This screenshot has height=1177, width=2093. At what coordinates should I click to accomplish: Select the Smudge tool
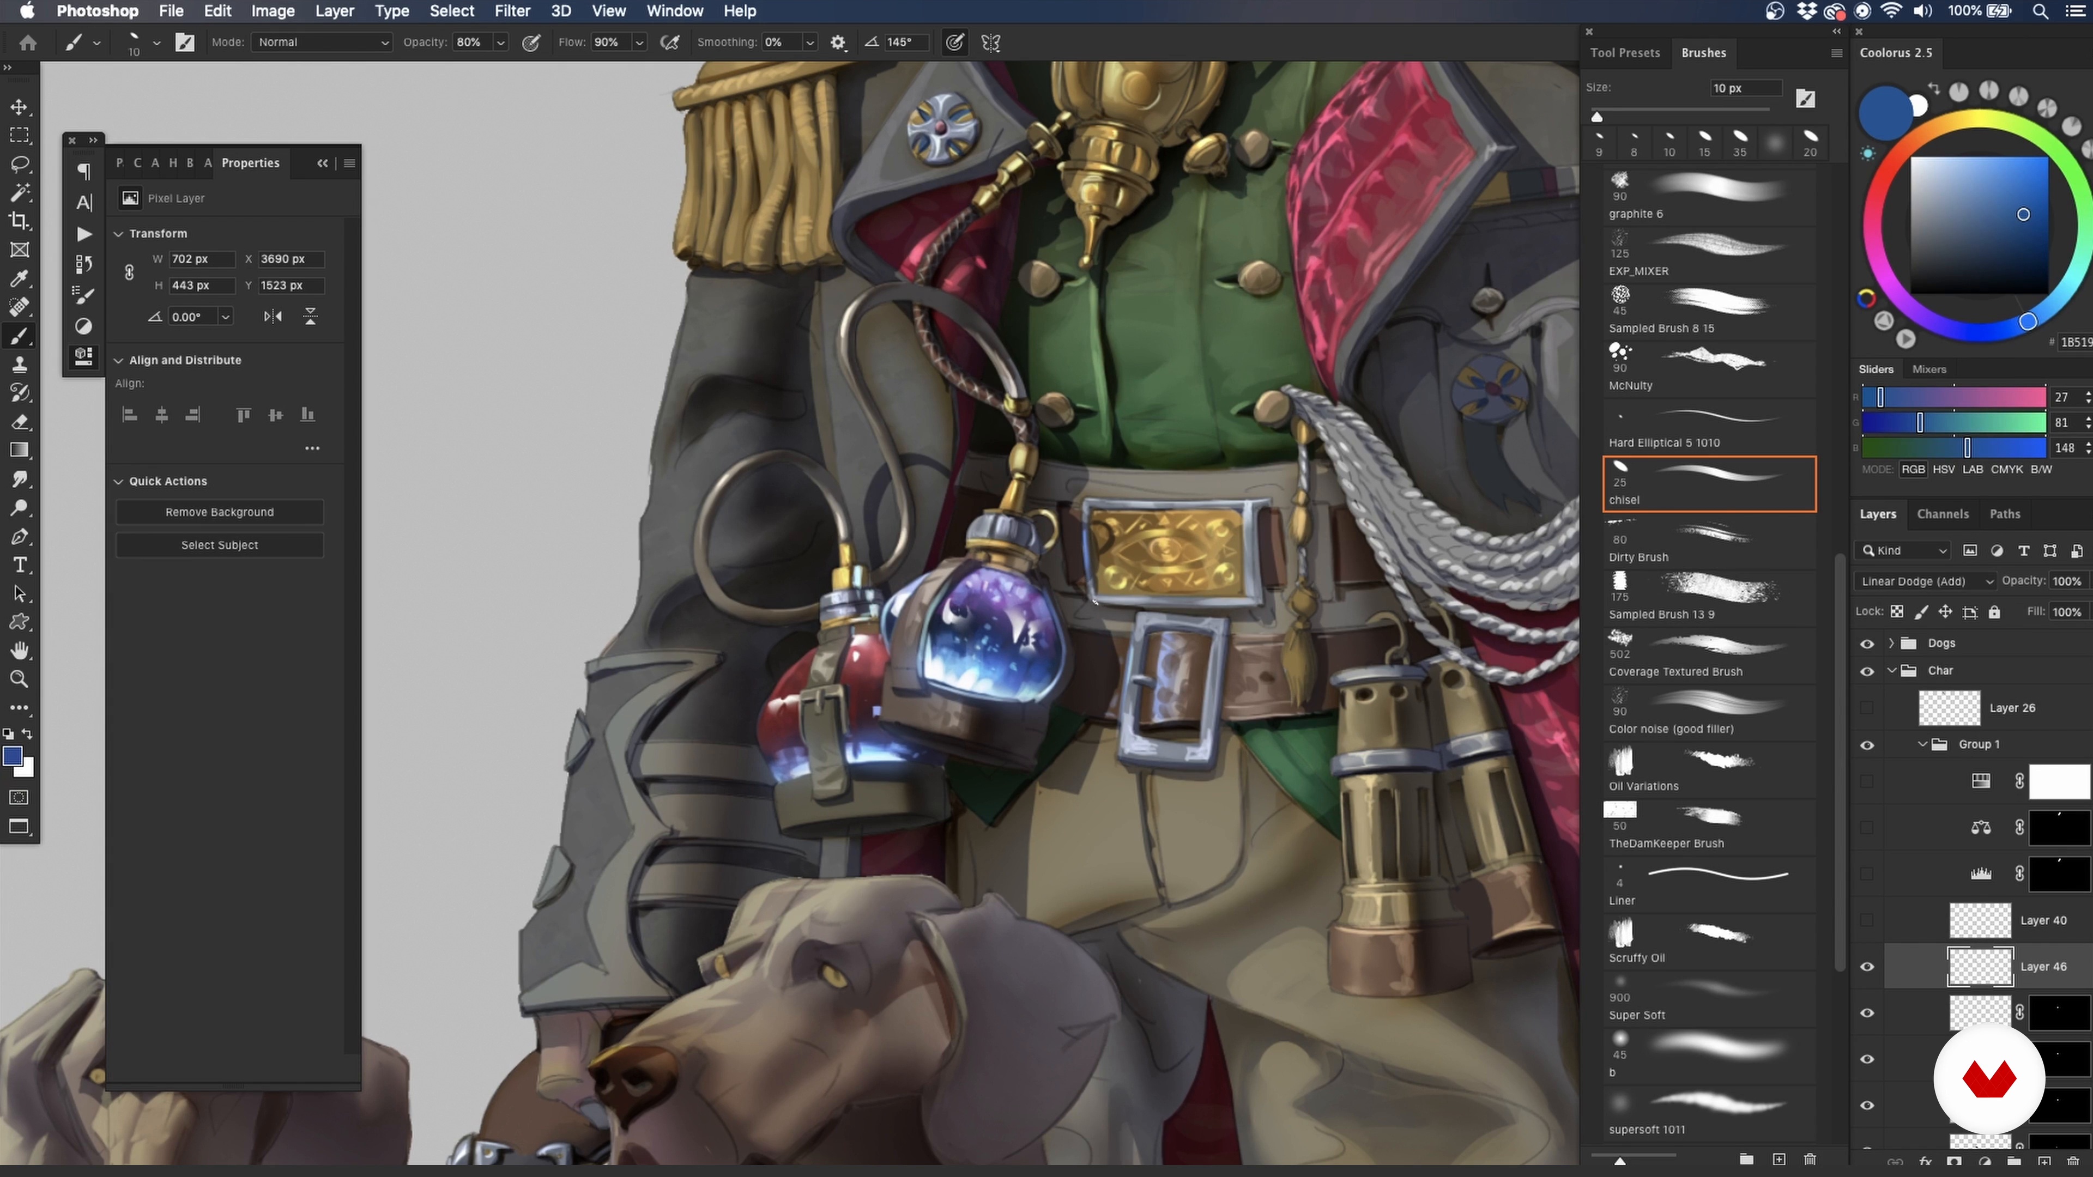click(x=20, y=480)
